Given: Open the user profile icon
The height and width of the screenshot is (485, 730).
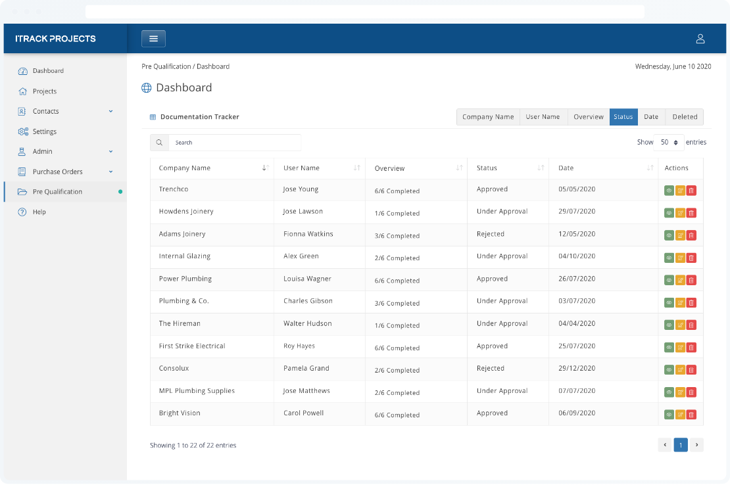Looking at the screenshot, I should coord(700,39).
